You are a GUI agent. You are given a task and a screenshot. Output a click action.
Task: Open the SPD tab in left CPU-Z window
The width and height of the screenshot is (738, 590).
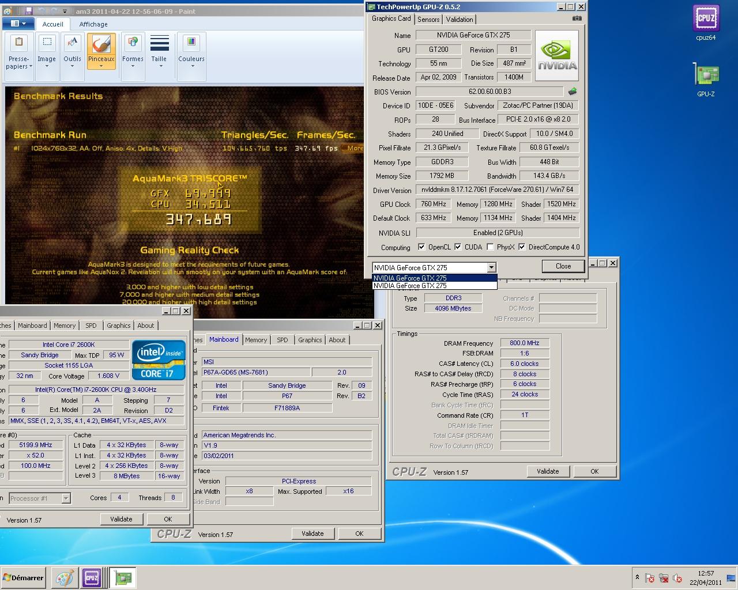click(91, 326)
